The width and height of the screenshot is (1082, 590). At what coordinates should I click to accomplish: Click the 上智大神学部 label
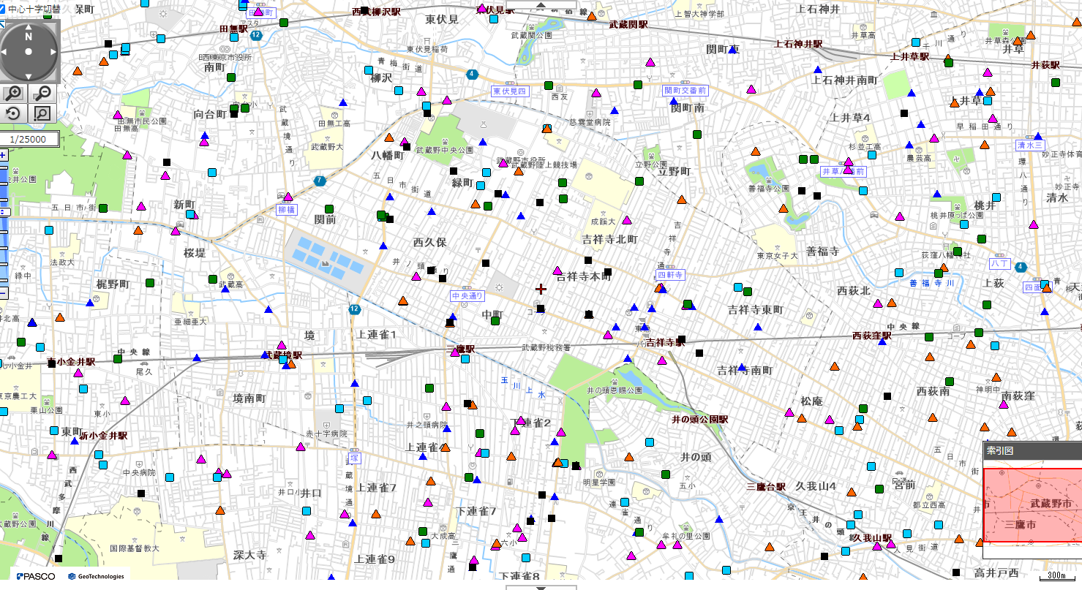tap(699, 14)
